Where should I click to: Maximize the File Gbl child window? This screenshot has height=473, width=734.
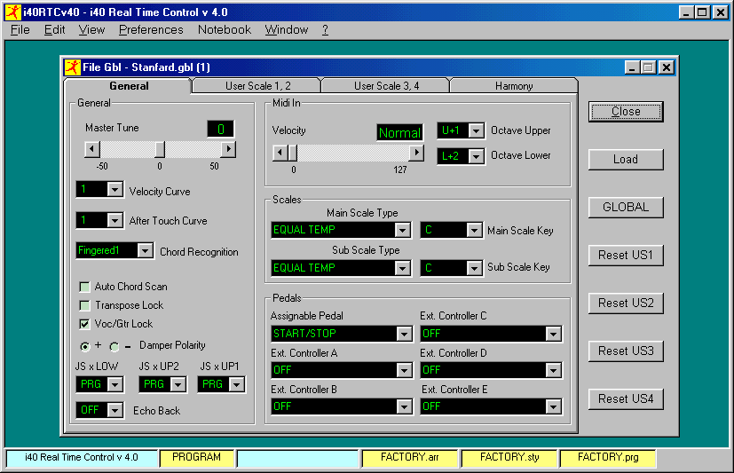[649, 67]
